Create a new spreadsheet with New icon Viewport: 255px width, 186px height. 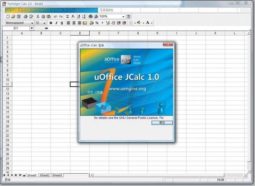point(8,16)
